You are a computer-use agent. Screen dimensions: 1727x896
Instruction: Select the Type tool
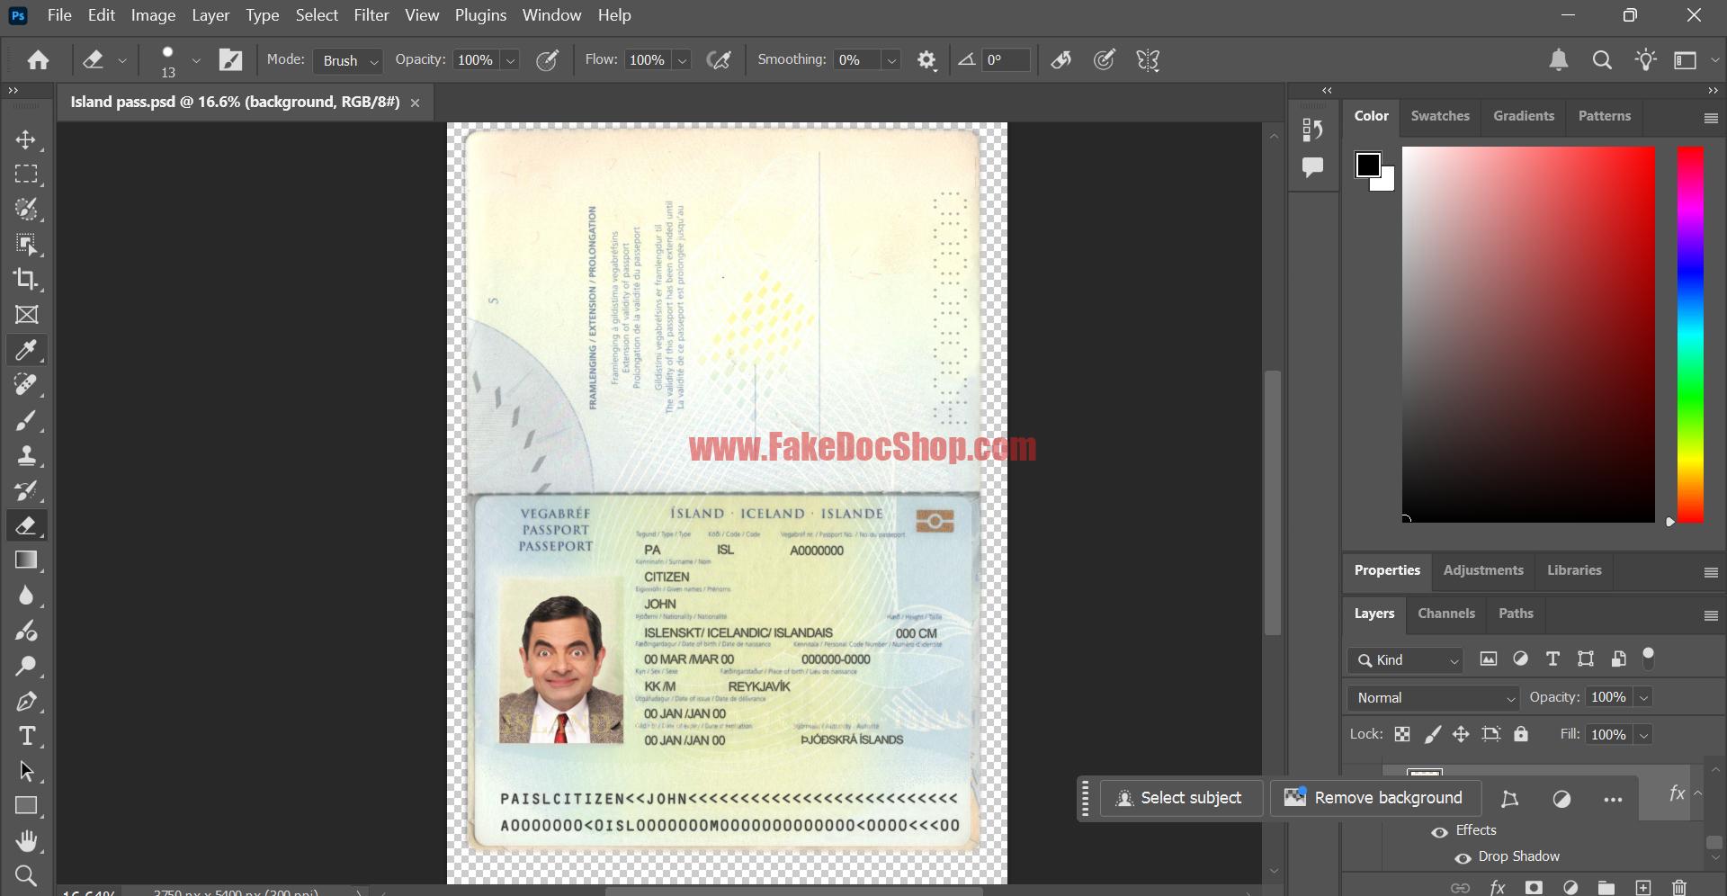click(26, 736)
